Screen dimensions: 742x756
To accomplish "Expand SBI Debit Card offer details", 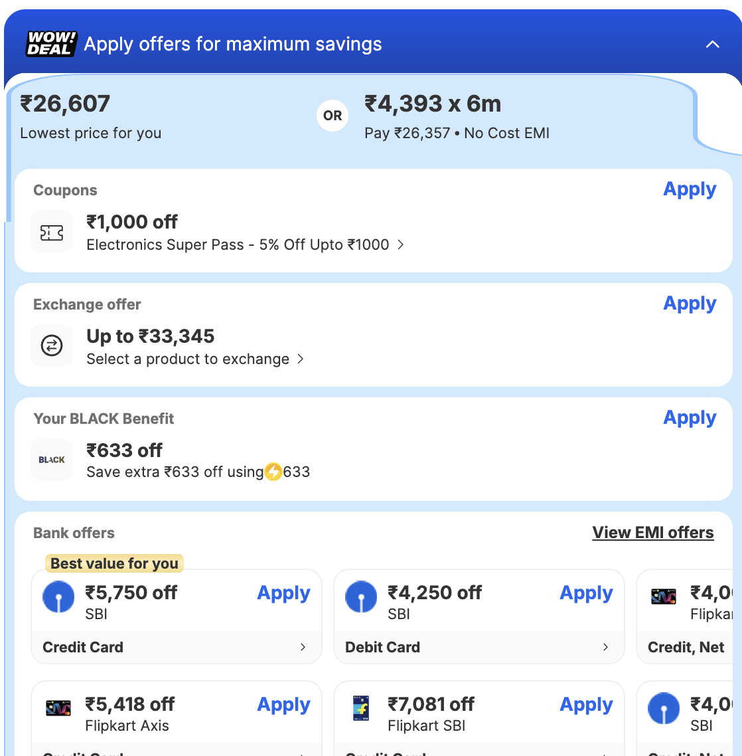I will [605, 647].
